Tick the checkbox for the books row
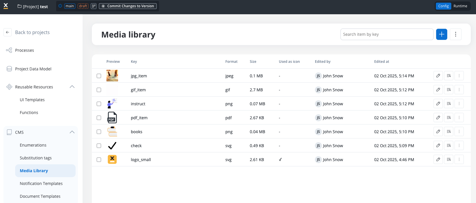The height and width of the screenshot is (203, 476). click(x=99, y=132)
